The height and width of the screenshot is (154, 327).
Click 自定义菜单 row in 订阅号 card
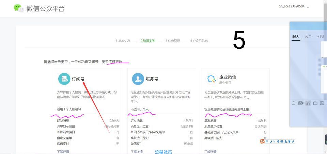[88, 138]
